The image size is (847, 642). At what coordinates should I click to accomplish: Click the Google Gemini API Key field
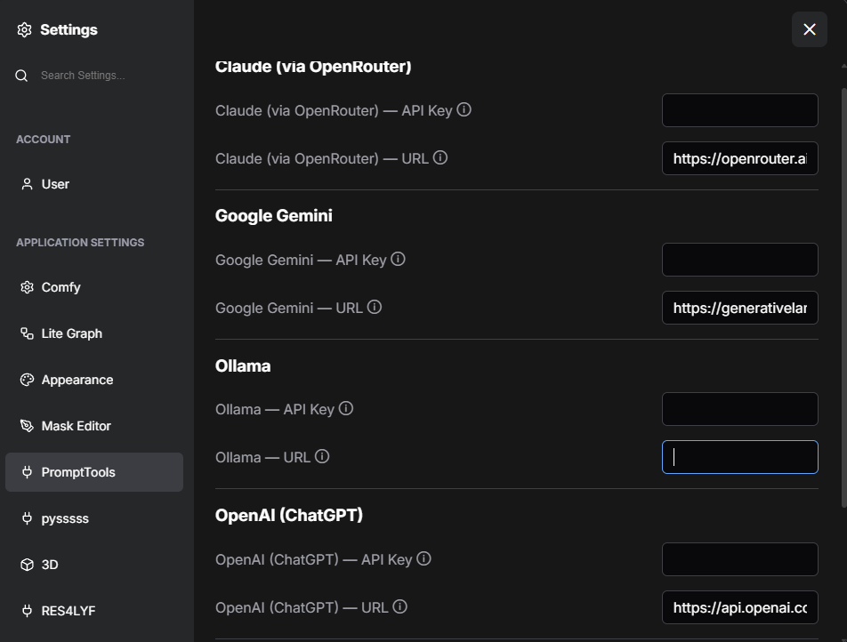coord(740,260)
